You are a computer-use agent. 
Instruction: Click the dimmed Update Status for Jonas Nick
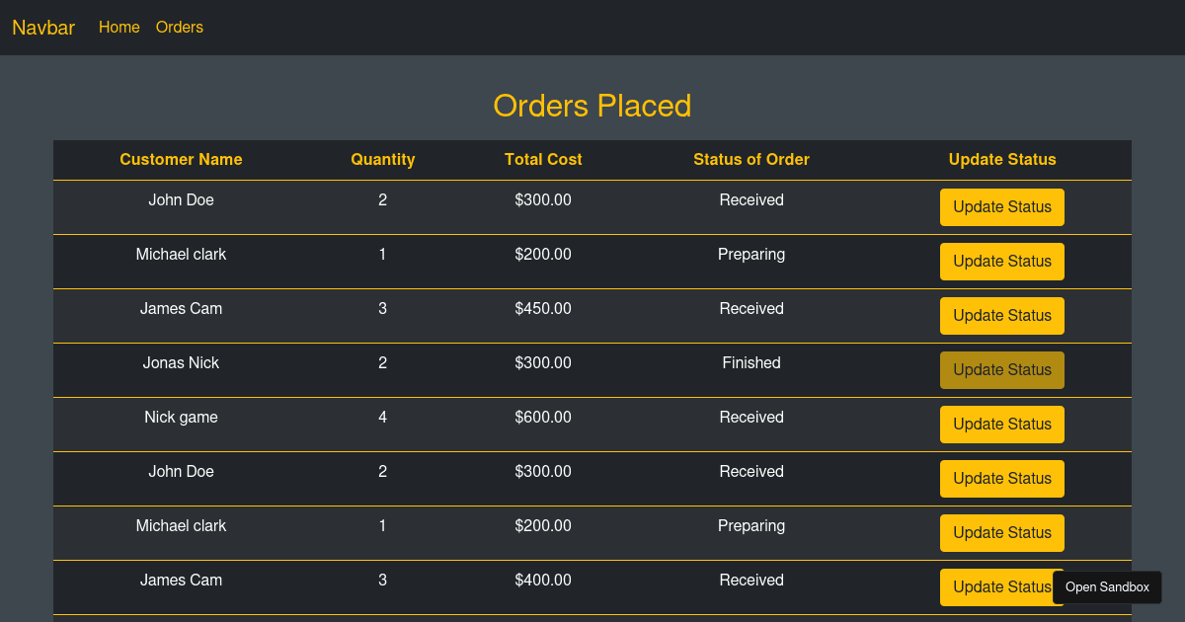(x=1001, y=370)
